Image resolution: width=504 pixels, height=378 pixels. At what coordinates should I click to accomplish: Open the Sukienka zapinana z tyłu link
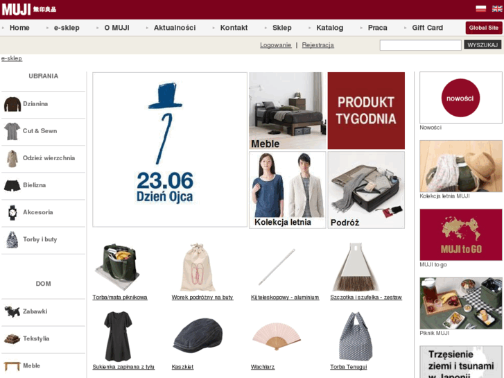[x=123, y=367]
